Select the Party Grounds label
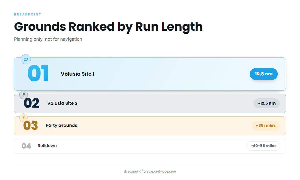Viewport: 300px width, 180px height. pos(61,125)
